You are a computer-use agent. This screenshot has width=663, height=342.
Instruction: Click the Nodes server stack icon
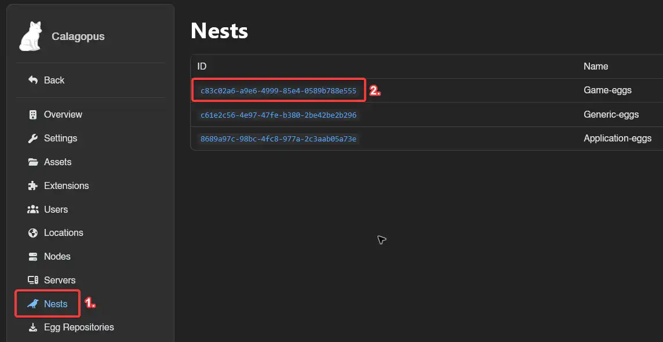[33, 257]
